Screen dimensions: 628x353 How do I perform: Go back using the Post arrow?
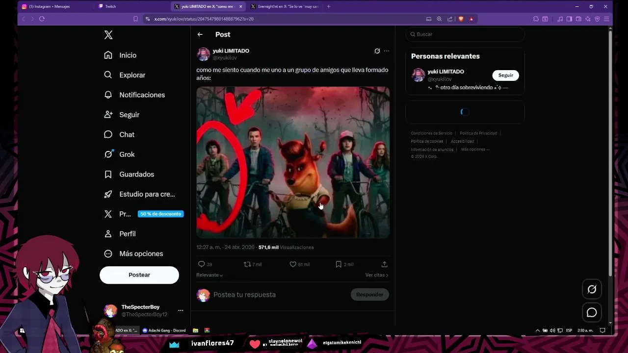(200, 34)
